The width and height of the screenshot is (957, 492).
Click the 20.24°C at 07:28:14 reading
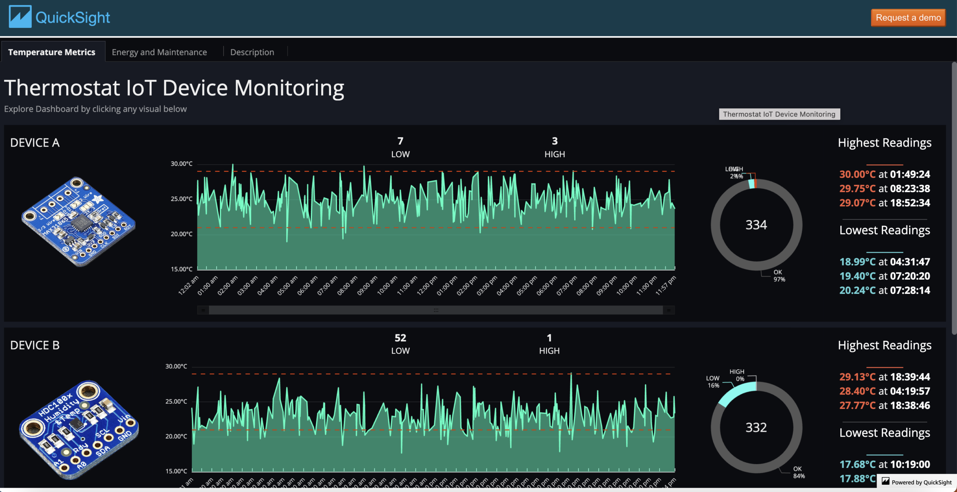[x=885, y=290]
